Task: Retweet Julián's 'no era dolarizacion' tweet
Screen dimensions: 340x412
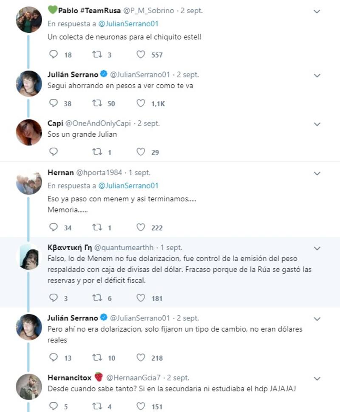Action: pos(97,358)
